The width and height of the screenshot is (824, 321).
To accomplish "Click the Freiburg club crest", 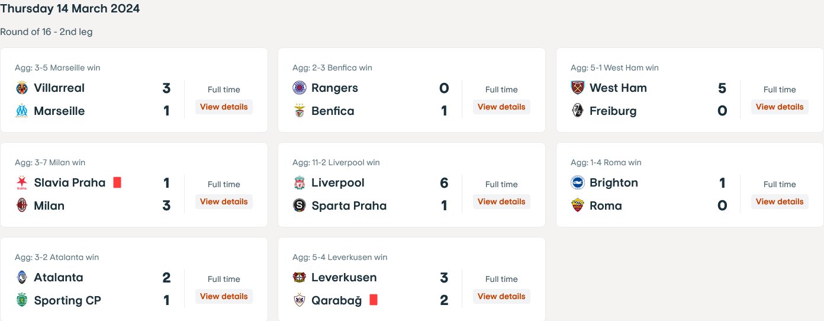I will [x=578, y=111].
